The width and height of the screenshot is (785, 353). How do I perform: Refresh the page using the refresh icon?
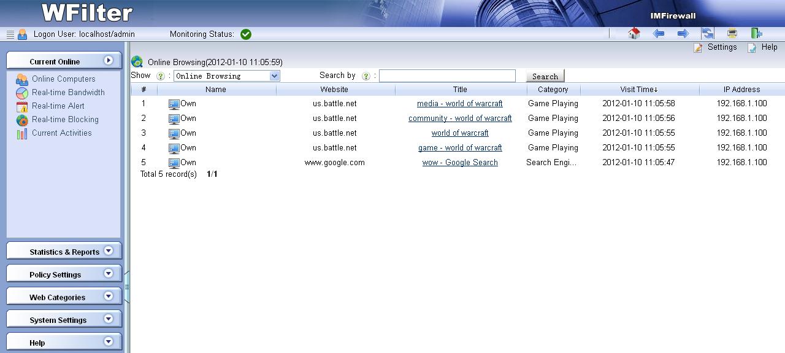tap(708, 34)
